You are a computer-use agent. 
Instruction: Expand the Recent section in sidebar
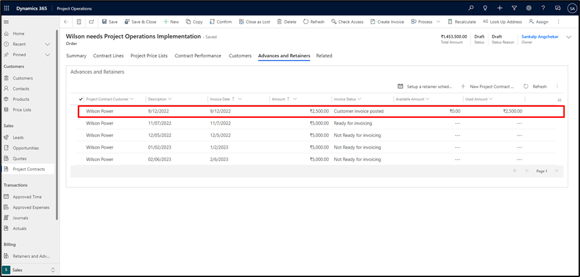(x=47, y=44)
